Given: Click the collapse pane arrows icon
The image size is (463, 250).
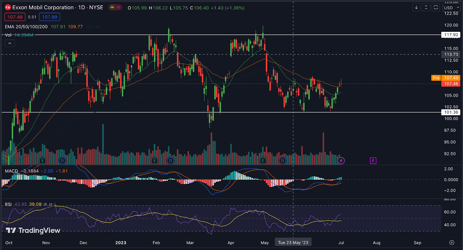Looking at the screenshot, I should [x=426, y=8].
